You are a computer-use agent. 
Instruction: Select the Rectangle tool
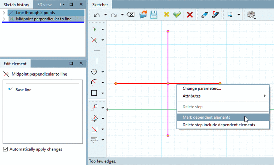click(94, 93)
